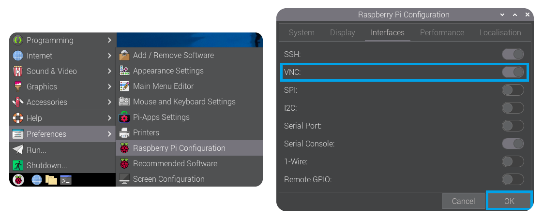Image resolution: width=543 pixels, height=218 pixels.
Task: Enable the 1-Wire switch
Action: pos(513,161)
